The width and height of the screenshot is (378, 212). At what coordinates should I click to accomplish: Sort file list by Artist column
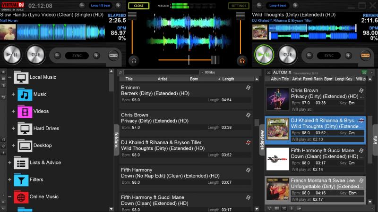pyautogui.click(x=162, y=79)
